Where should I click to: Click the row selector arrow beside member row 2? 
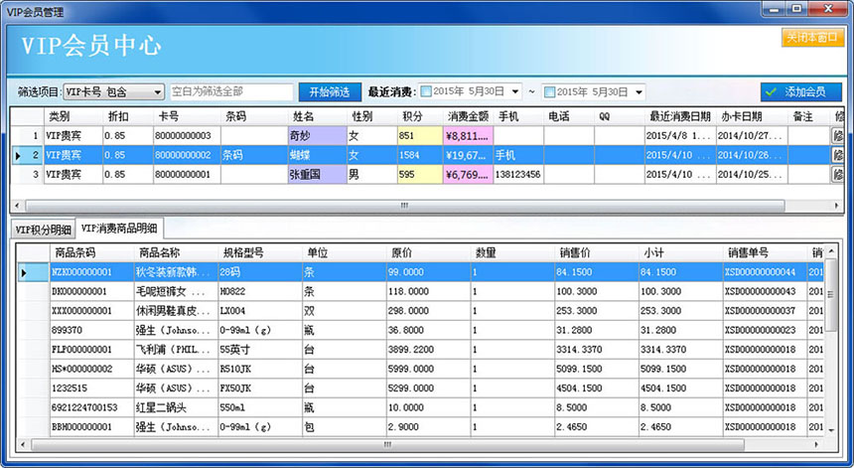pos(18,155)
